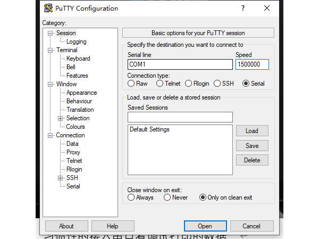Screen dimensions: 319x239
Task: Select Never for close window on exit
Action: click(167, 197)
